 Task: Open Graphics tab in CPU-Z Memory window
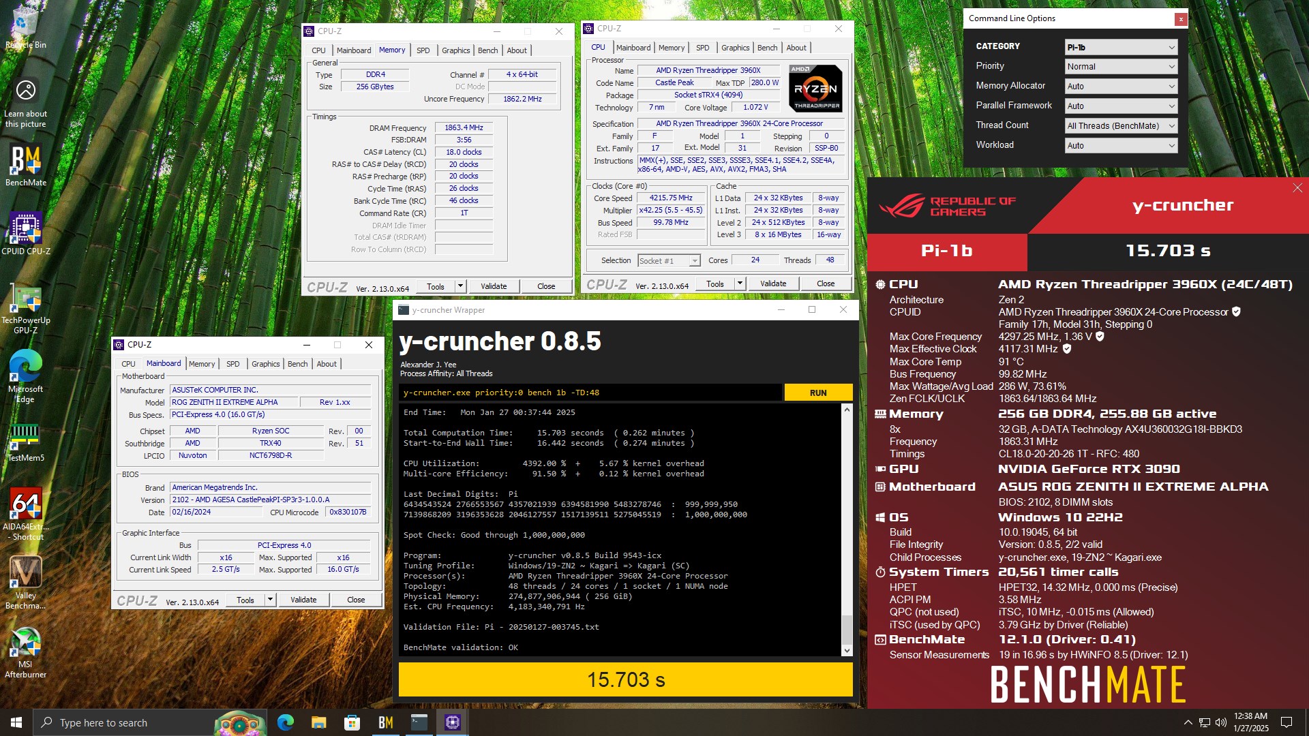(x=456, y=50)
